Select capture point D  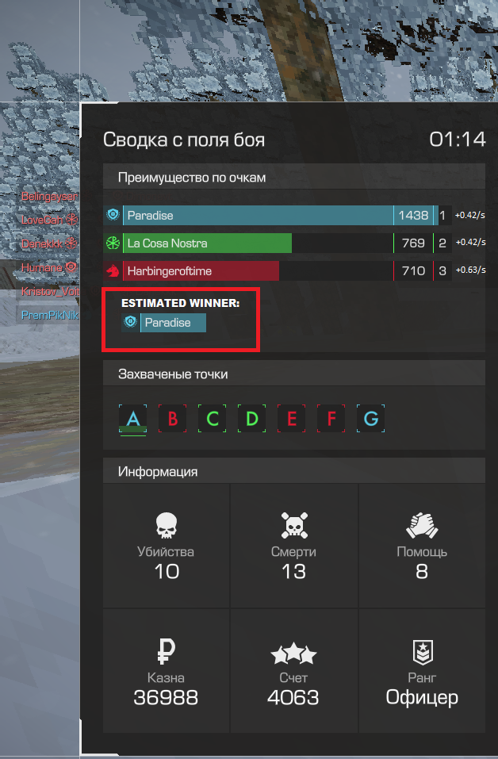tap(251, 419)
